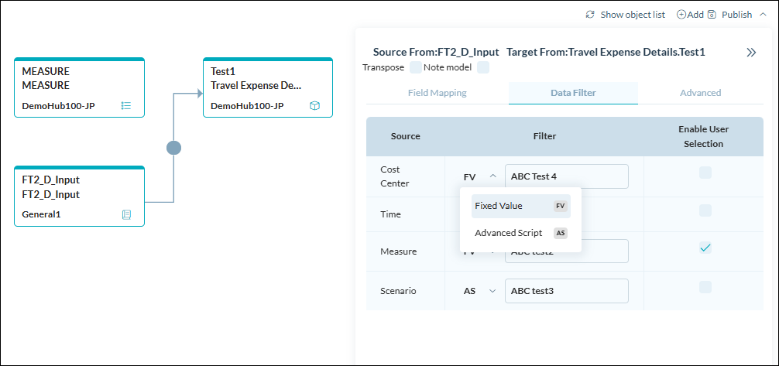
Task: Click the Publish button label
Action: point(736,15)
